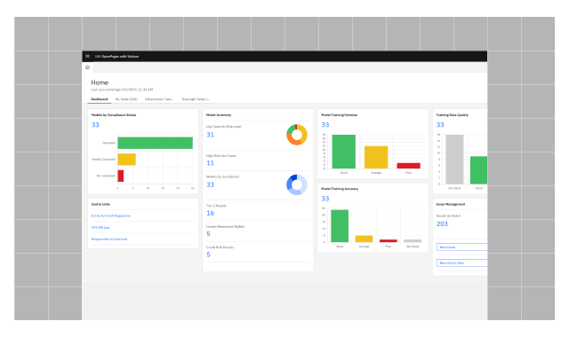Click 33 count in Models by Compliance Status
This screenshot has height=337, width=569.
coord(95,125)
